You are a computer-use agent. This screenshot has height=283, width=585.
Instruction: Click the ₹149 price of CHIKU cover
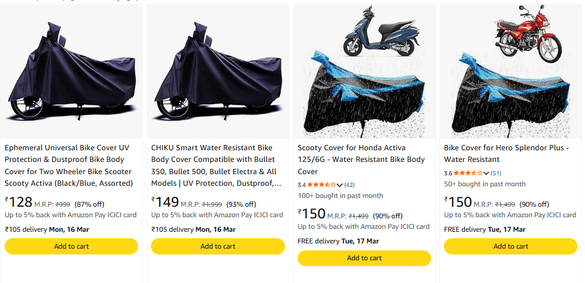[167, 203]
